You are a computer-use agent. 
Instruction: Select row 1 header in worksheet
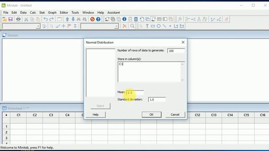click(x=6, y=127)
